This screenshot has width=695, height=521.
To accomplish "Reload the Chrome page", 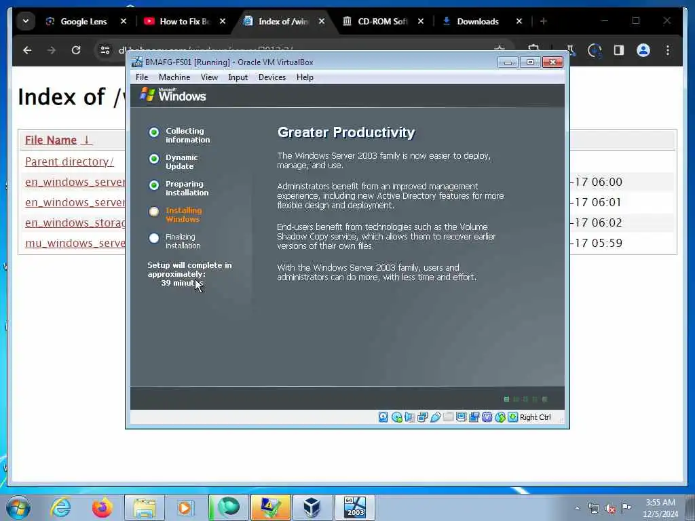I will pos(76,50).
